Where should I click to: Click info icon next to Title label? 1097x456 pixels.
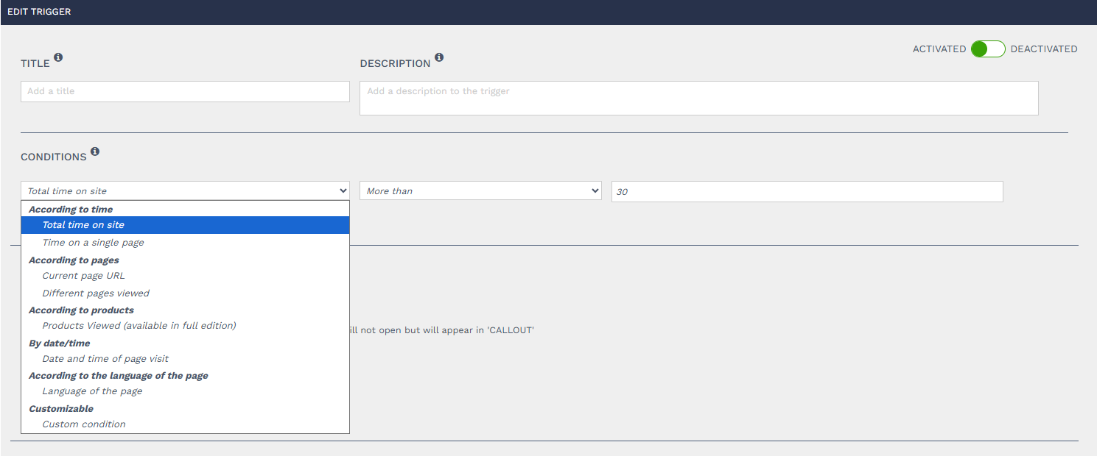pyautogui.click(x=58, y=57)
